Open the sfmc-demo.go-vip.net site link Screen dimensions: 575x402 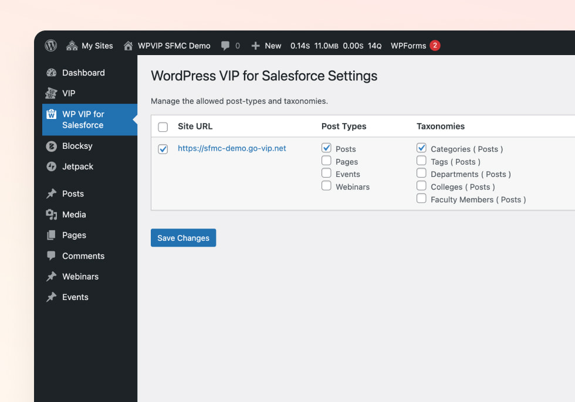(x=231, y=148)
